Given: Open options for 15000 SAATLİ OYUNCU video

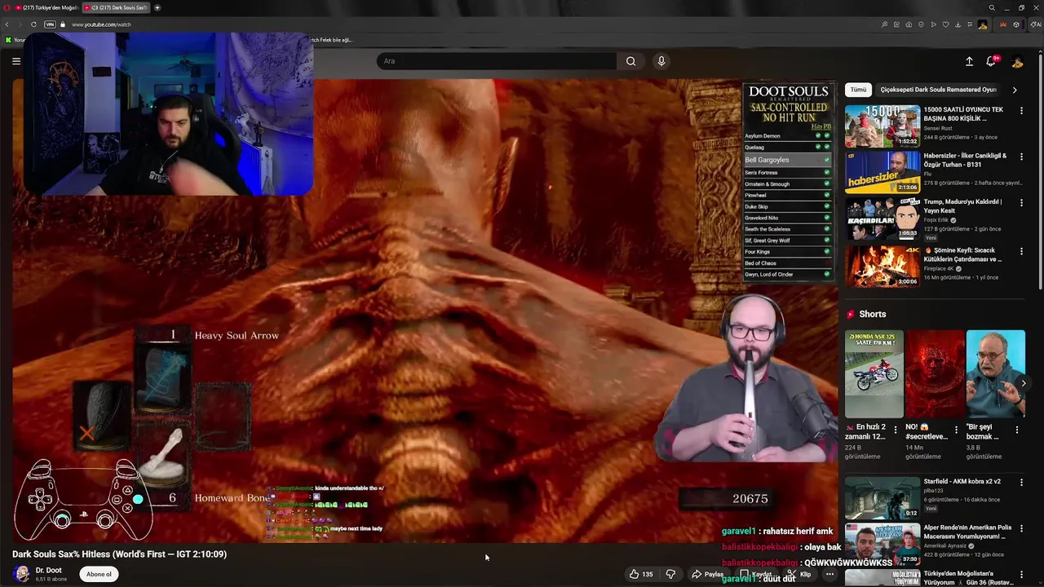Looking at the screenshot, I should (1021, 110).
